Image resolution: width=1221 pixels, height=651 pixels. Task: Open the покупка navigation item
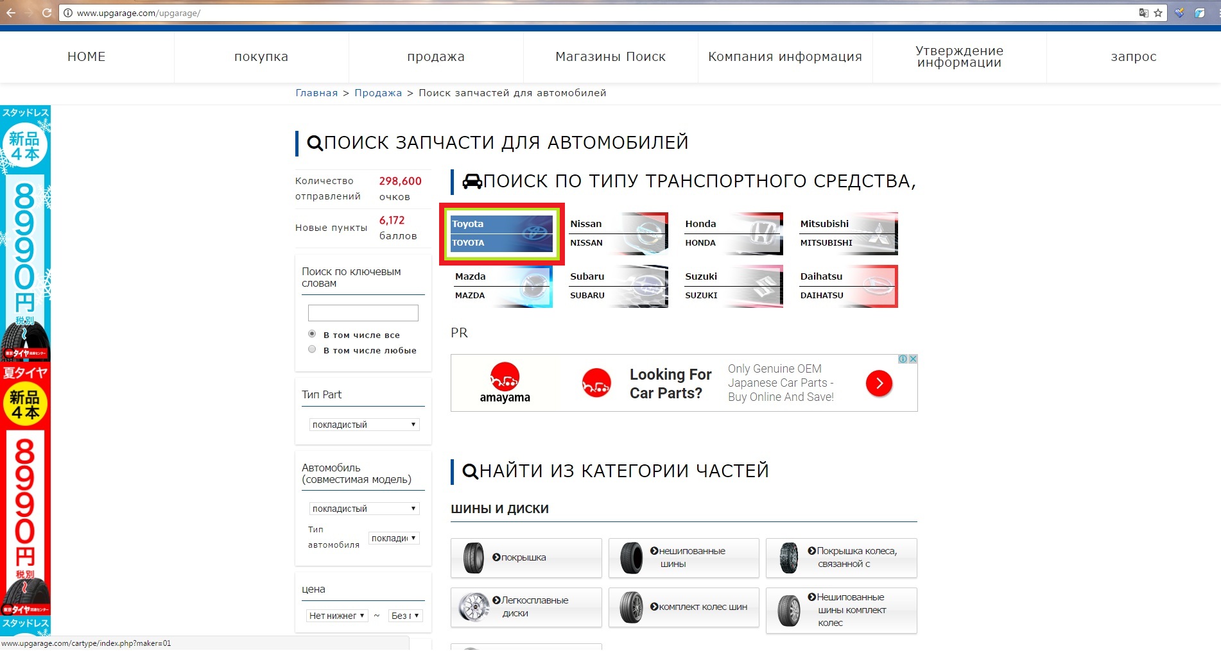pyautogui.click(x=261, y=56)
